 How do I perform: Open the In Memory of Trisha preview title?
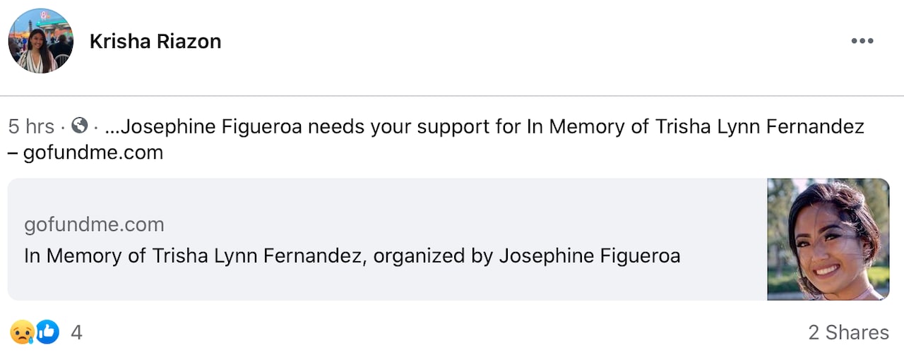[x=192, y=255]
